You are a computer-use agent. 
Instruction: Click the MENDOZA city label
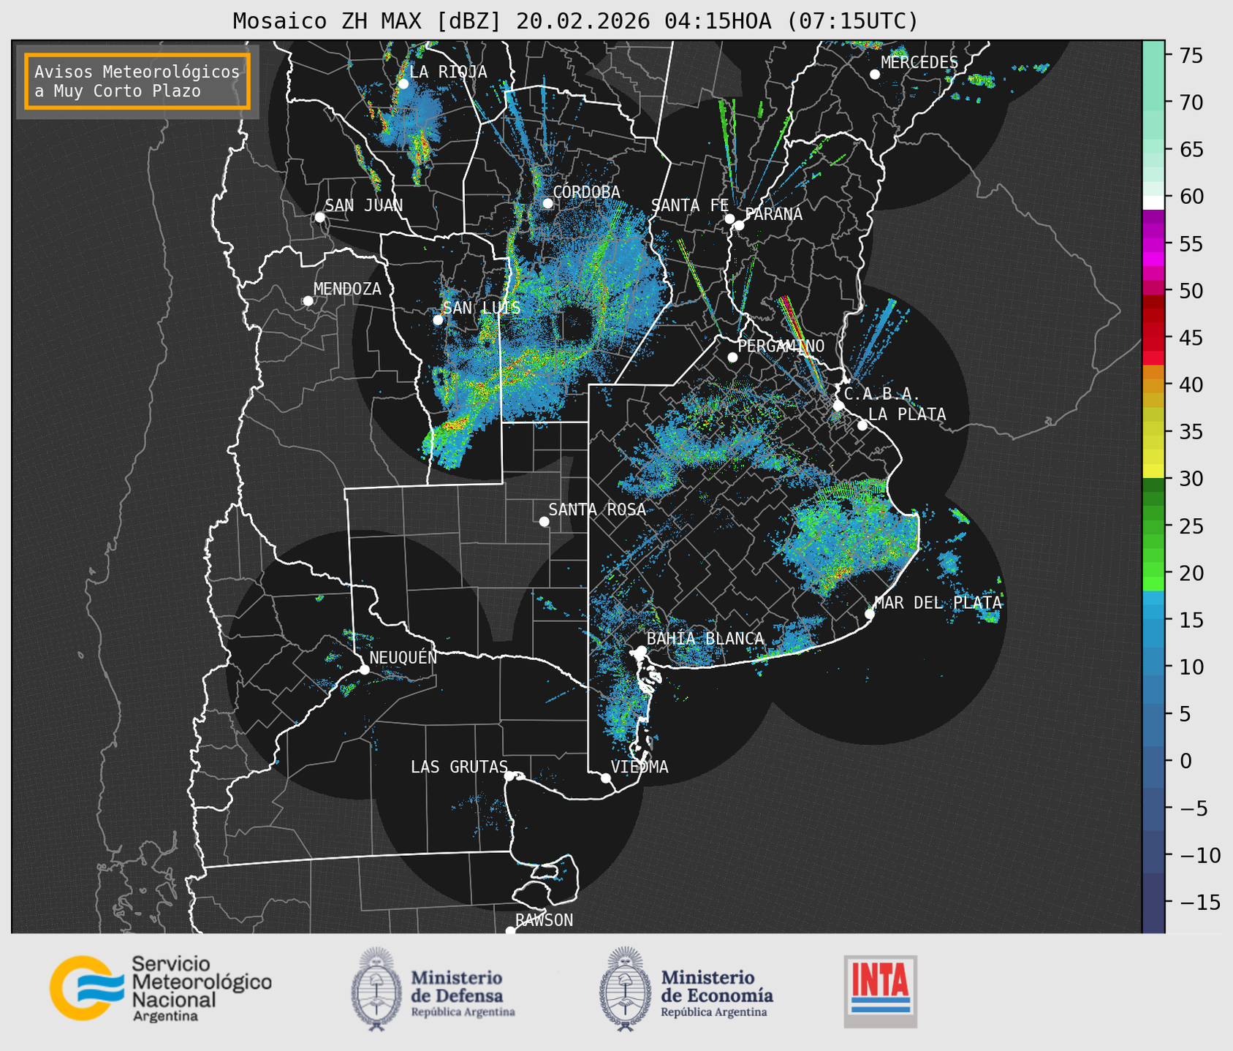(347, 289)
